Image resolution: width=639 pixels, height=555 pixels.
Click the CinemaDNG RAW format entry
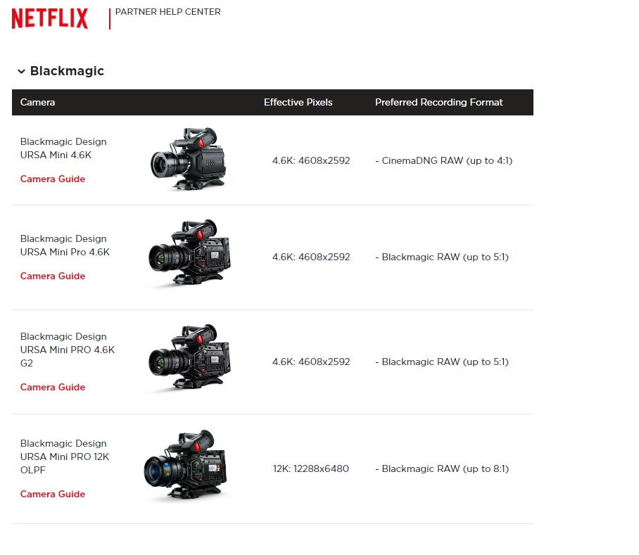coord(444,160)
